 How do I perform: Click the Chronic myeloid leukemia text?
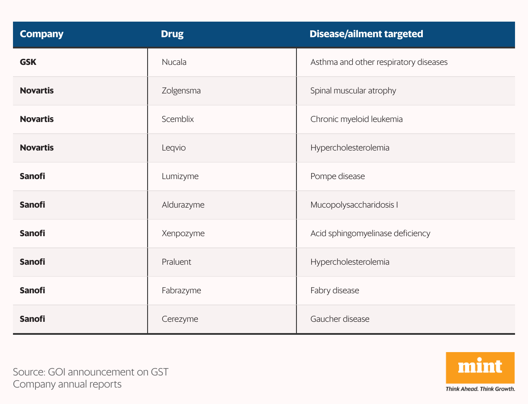point(356,119)
